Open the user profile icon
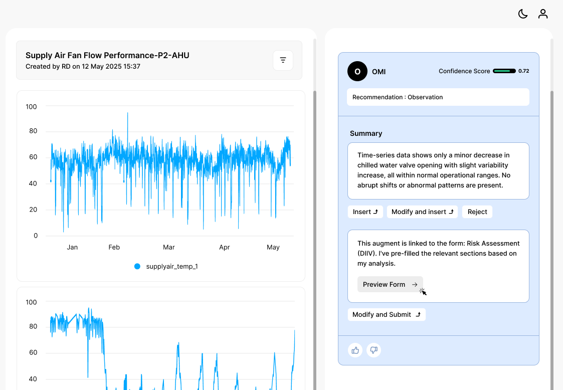 [543, 14]
